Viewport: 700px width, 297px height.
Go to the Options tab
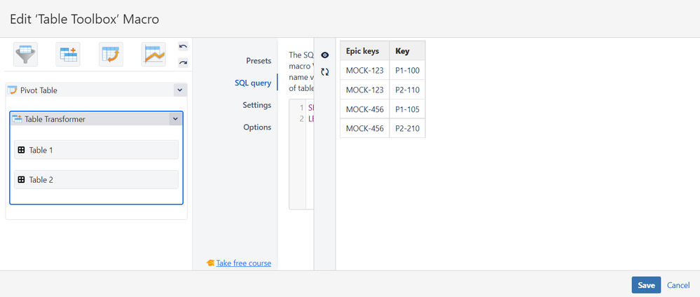pos(256,127)
